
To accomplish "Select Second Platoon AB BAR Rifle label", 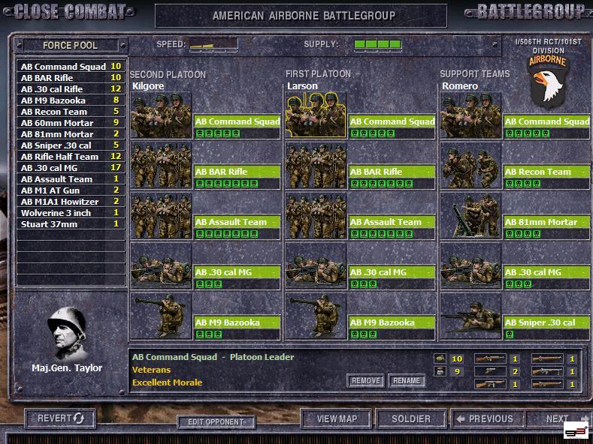I will pos(237,172).
